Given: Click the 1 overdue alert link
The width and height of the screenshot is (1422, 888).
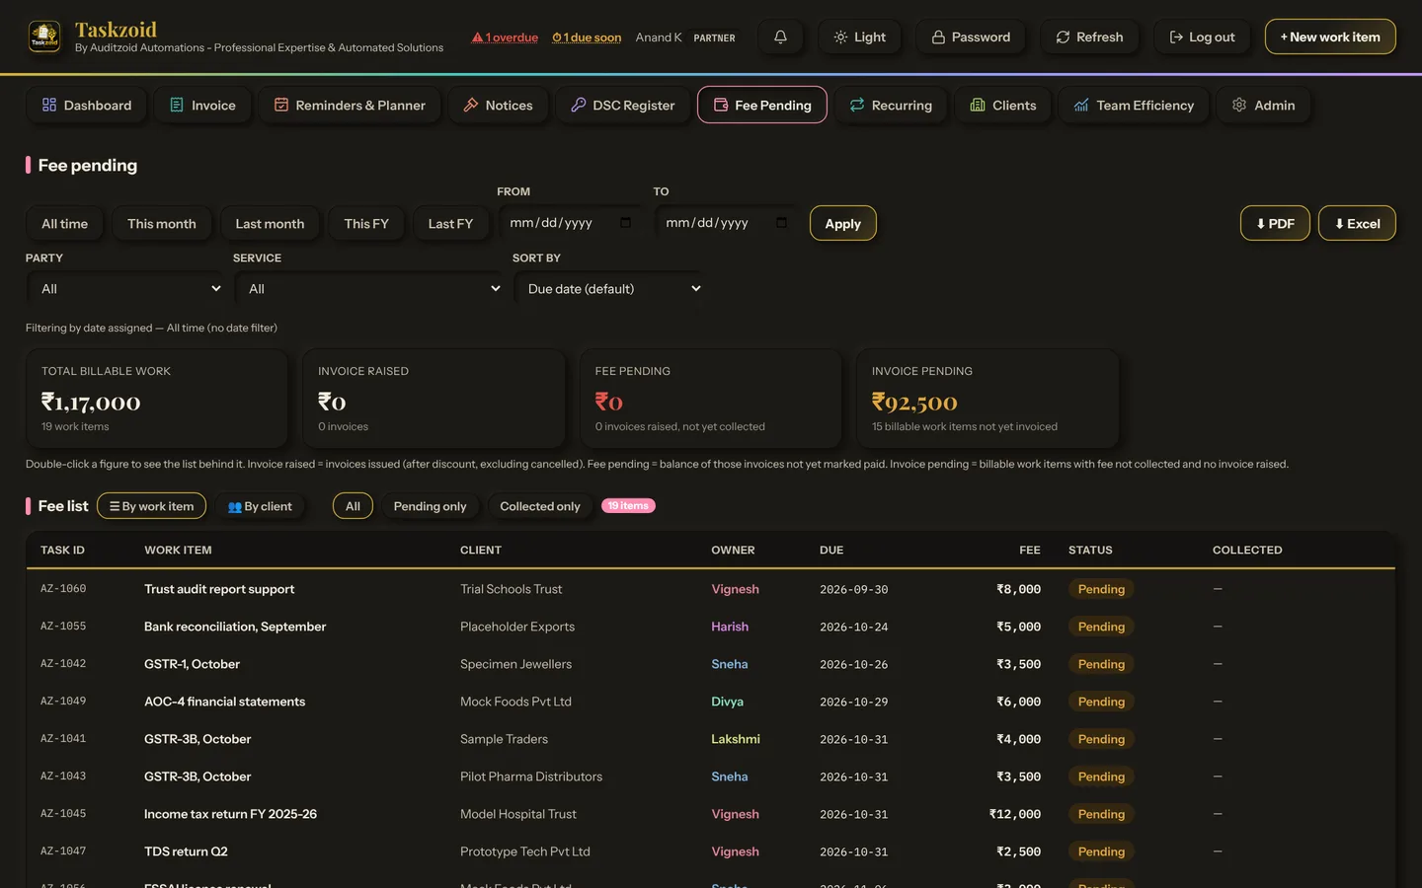Looking at the screenshot, I should click(x=505, y=37).
